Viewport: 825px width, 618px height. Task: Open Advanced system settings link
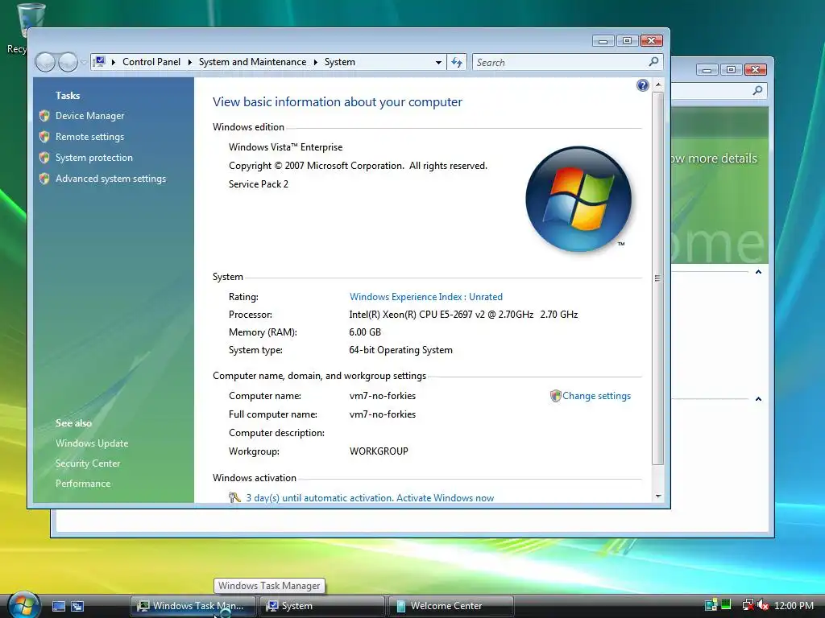(x=110, y=179)
